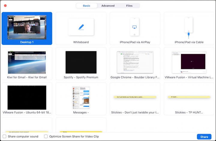Viewport: 216px width, 141px height.
Task: Choose the iPhone/iPad via Cable icon
Action: tap(189, 27)
